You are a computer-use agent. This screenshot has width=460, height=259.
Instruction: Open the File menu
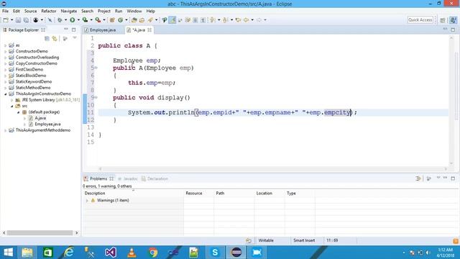pyautogui.click(x=5, y=12)
